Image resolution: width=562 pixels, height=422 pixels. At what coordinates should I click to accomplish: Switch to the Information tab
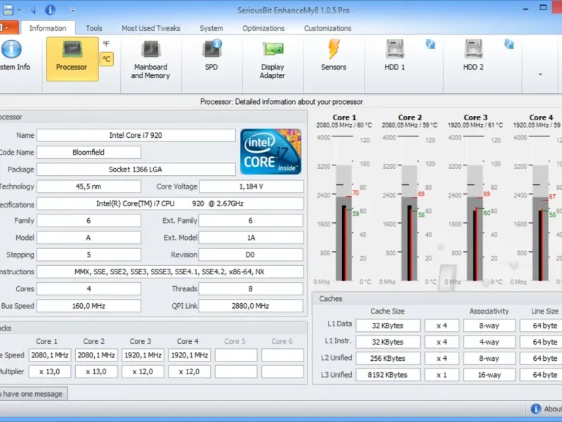(x=48, y=28)
